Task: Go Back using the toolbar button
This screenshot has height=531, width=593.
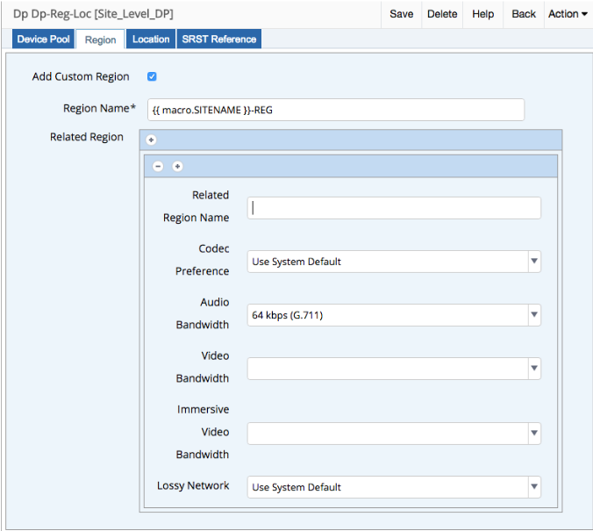Action: tap(524, 14)
